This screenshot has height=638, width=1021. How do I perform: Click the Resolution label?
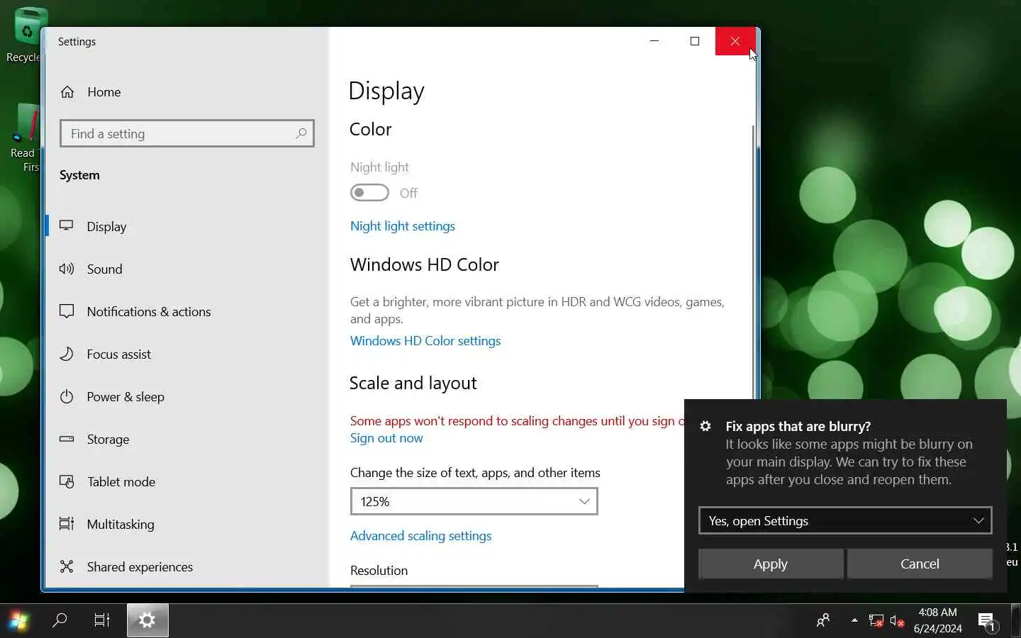pyautogui.click(x=379, y=571)
